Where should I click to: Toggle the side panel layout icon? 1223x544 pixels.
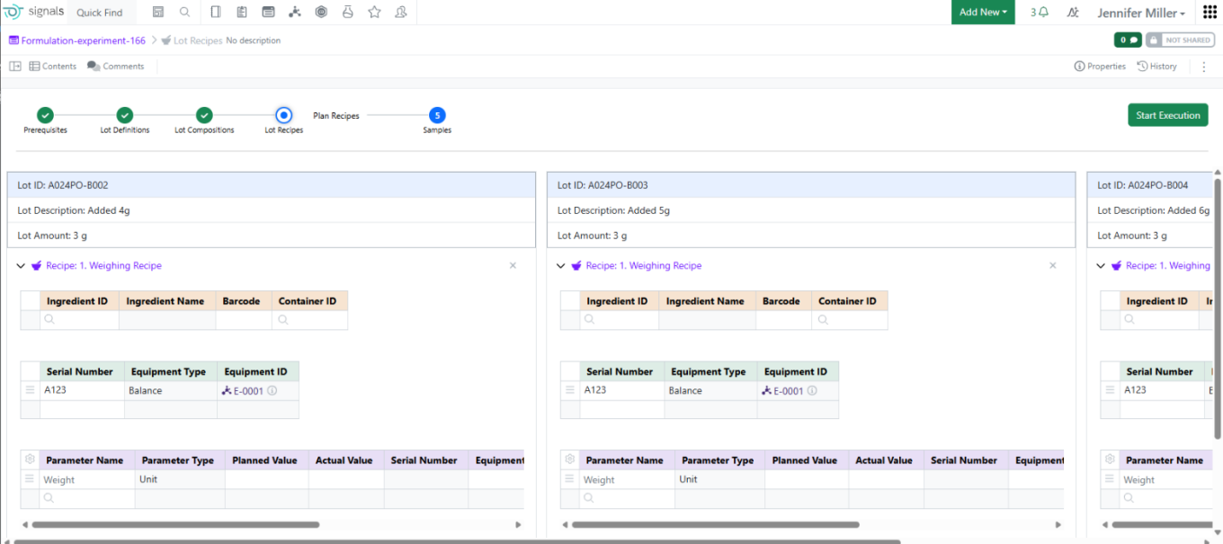click(x=15, y=67)
